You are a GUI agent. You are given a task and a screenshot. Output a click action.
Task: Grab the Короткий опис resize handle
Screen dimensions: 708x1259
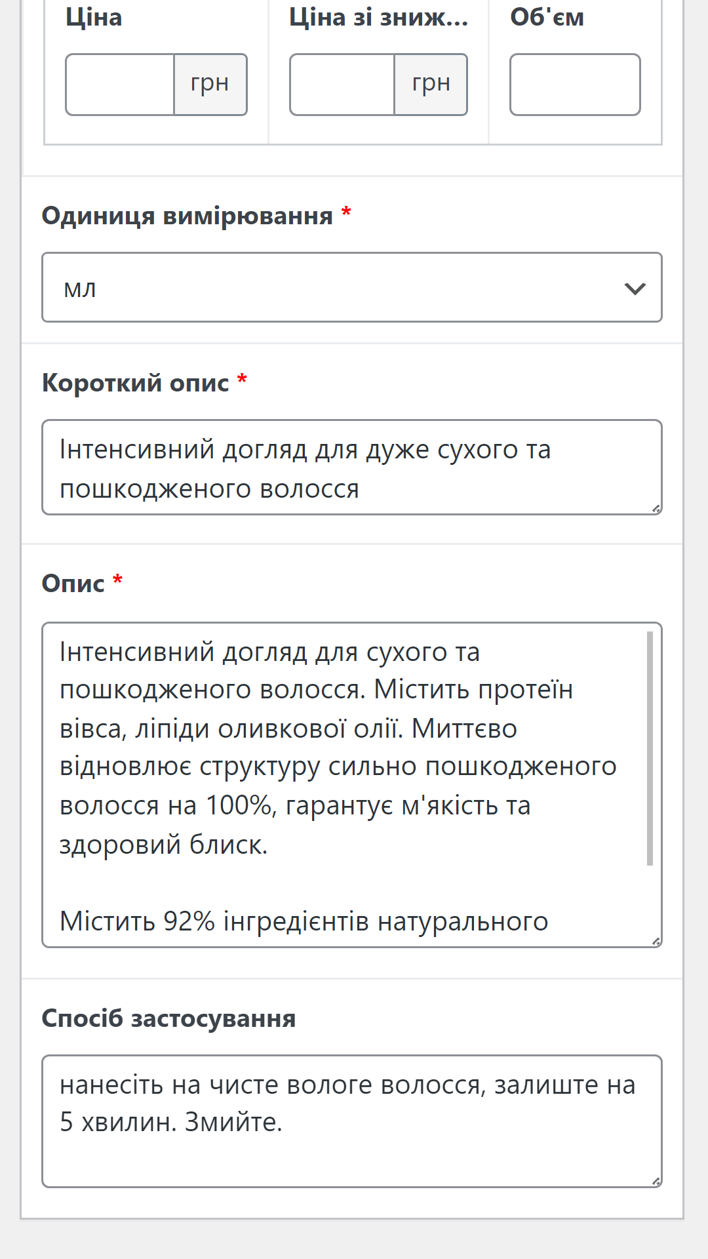point(656,509)
